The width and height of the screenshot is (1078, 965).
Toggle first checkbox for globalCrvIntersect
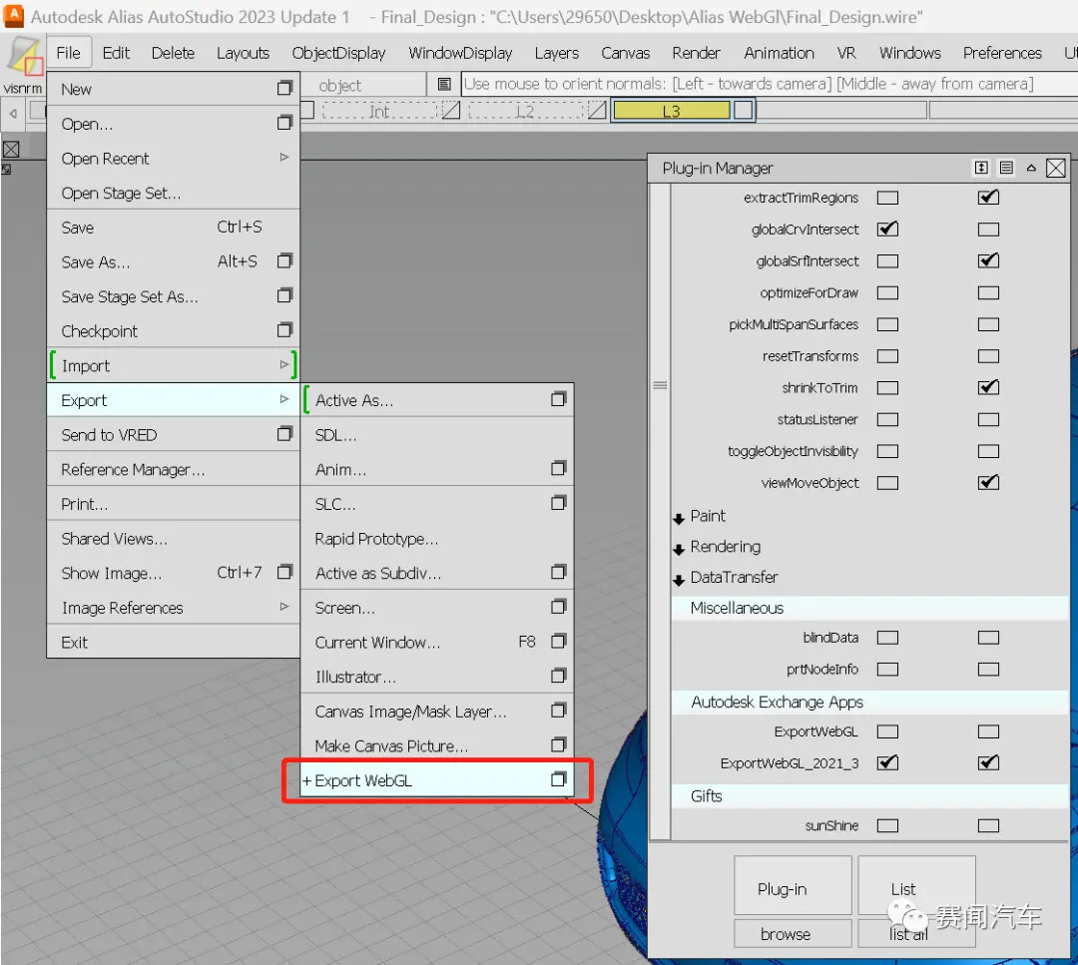(887, 229)
